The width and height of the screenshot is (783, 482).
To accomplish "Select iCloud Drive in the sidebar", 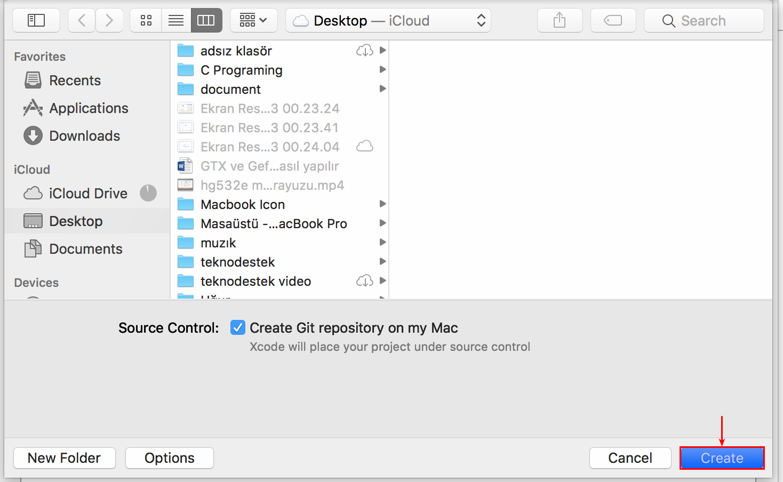I will (88, 194).
